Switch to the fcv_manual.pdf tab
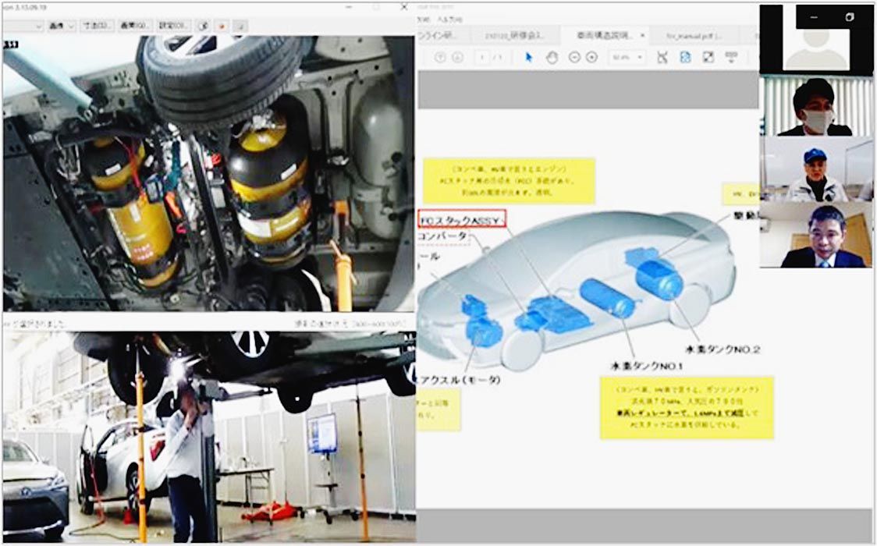Screen dimensions: 877x546 click(693, 35)
